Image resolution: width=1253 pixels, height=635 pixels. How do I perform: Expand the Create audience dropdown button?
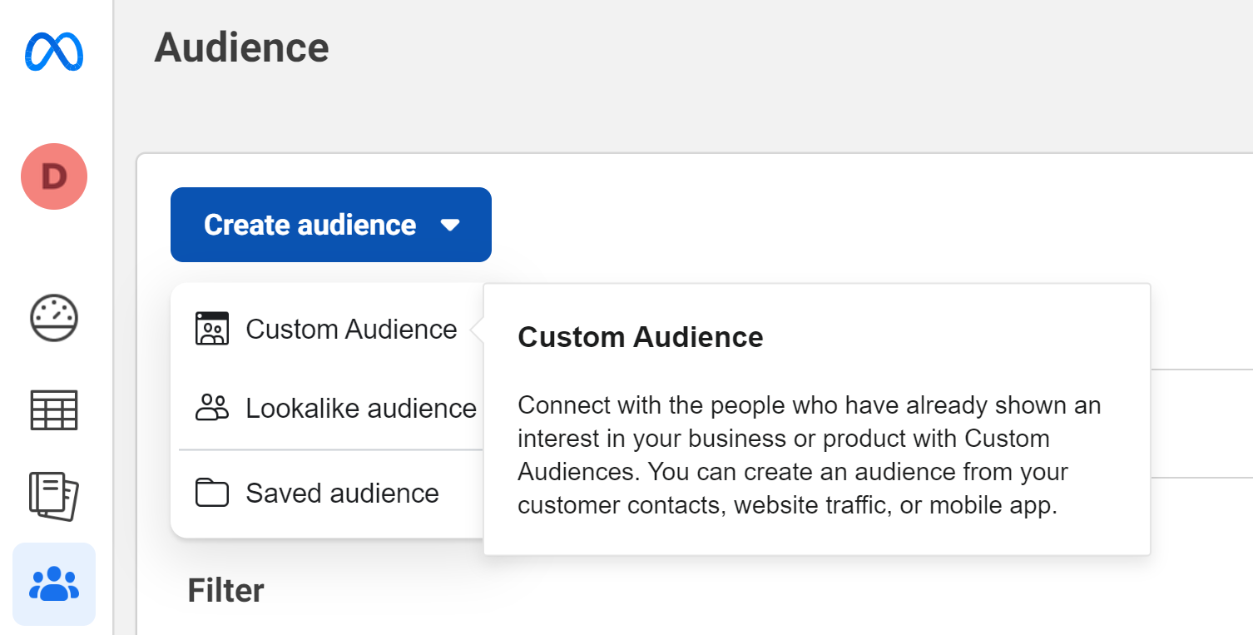tap(331, 225)
